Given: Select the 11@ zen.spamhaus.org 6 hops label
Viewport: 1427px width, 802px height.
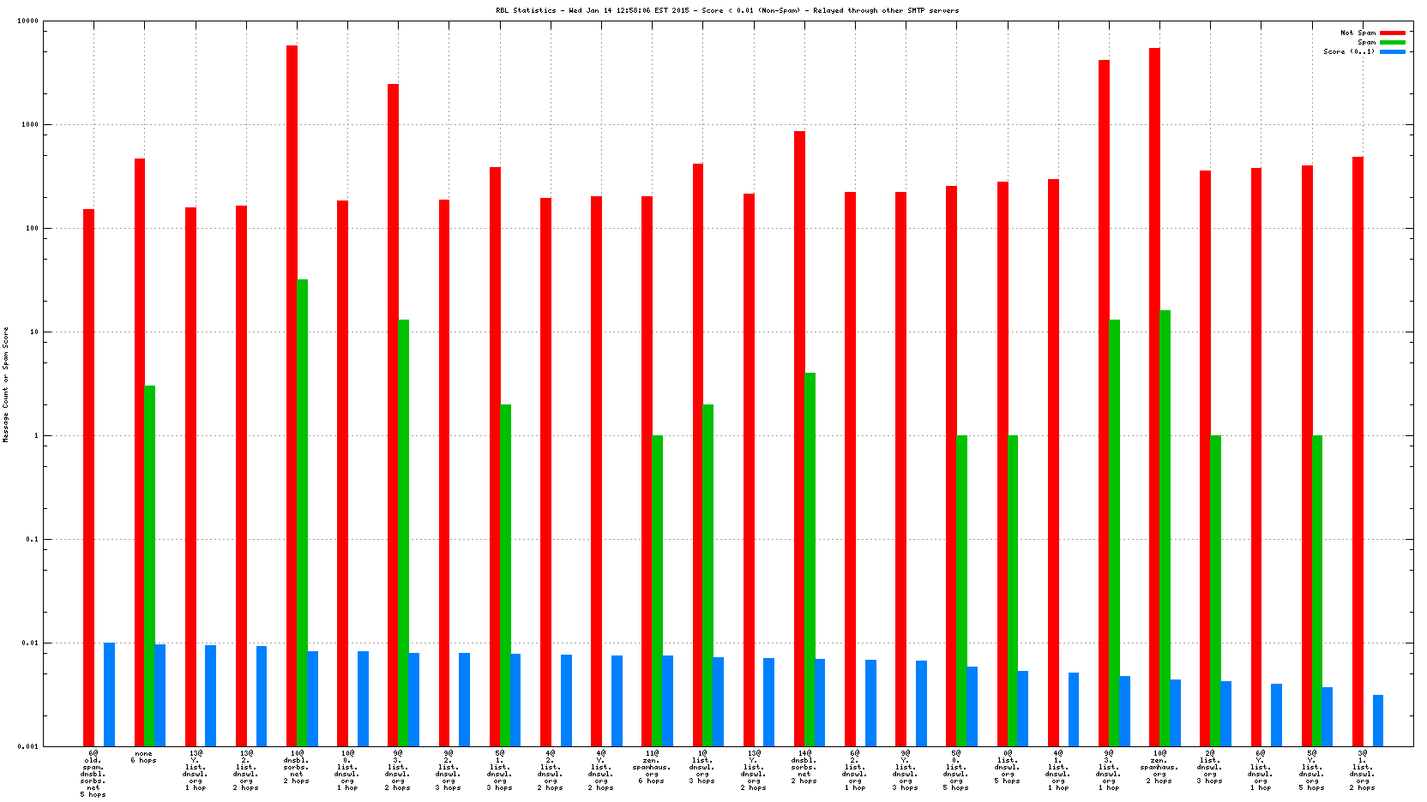Looking at the screenshot, I should pyautogui.click(x=652, y=767).
